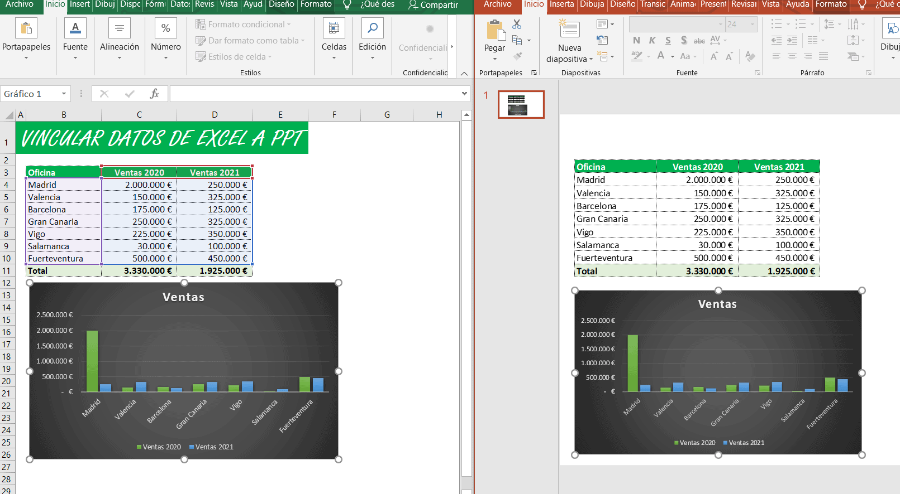
Task: Click the decrease font size icon
Action: click(x=729, y=56)
